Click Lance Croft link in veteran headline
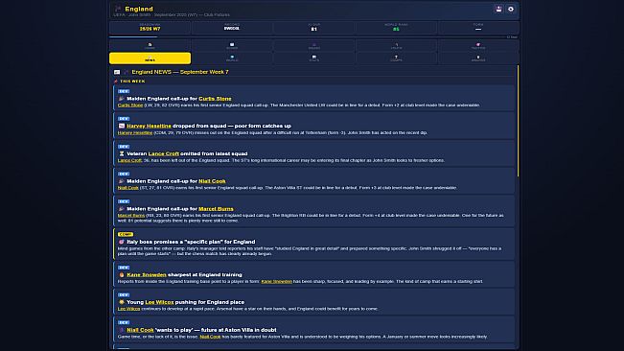This screenshot has width=624, height=351. 164,153
